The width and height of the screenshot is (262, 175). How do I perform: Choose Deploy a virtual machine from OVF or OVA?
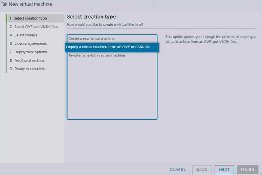coord(108,47)
